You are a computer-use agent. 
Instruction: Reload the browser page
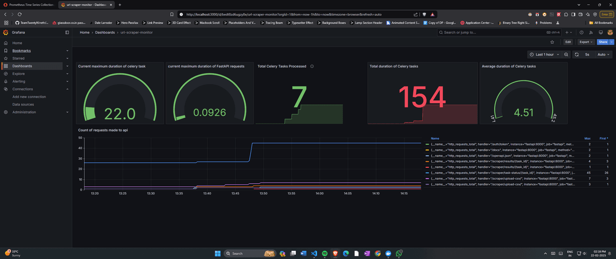point(20,14)
